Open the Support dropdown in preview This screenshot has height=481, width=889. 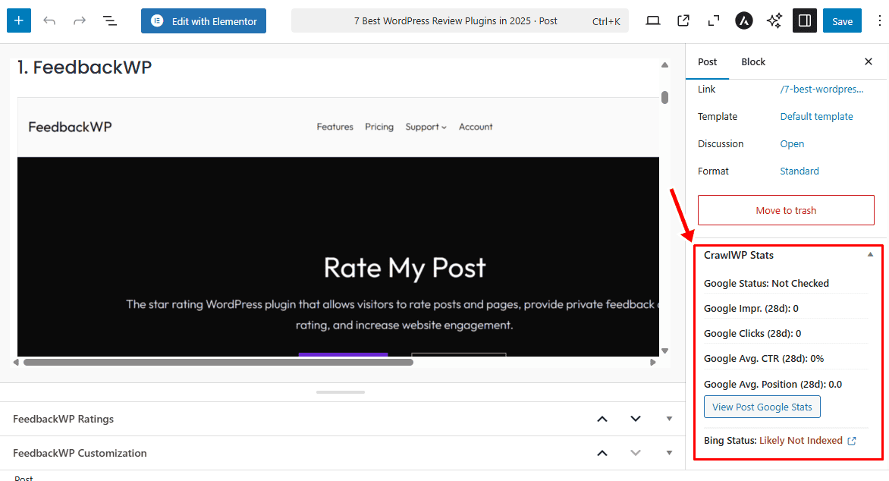click(426, 127)
